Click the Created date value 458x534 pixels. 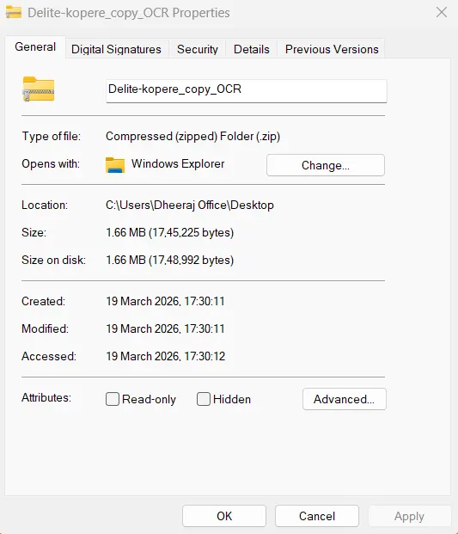point(165,302)
